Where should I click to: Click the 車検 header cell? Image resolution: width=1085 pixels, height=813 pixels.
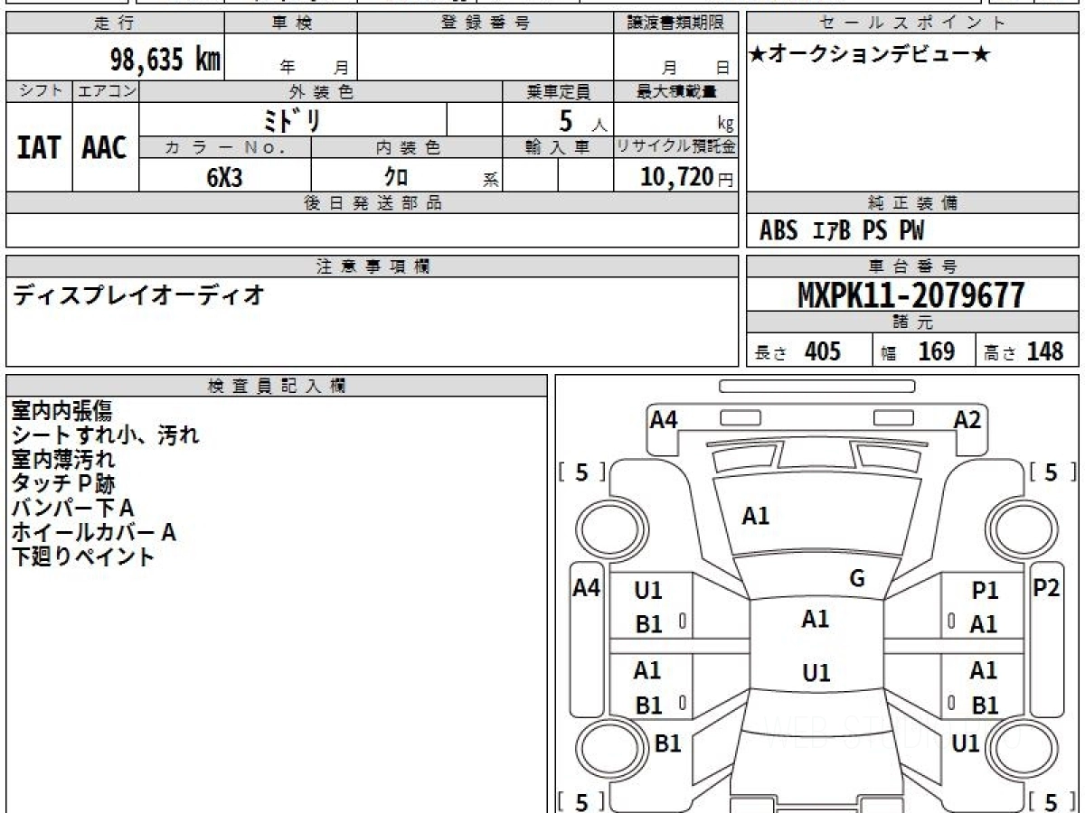[291, 23]
